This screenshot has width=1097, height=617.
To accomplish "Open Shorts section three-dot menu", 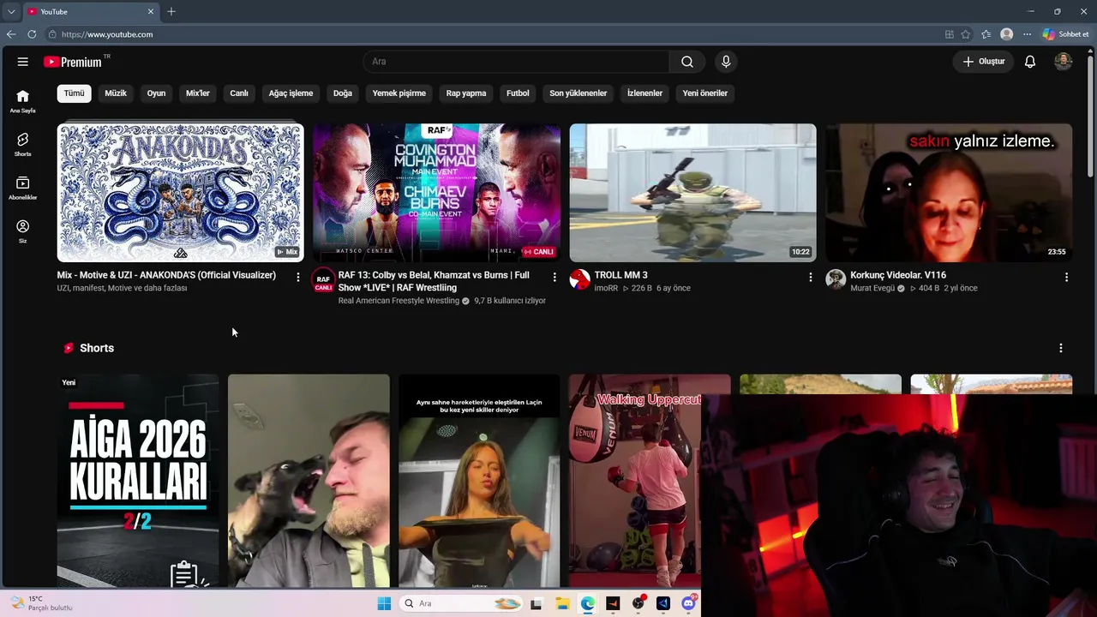I will coord(1061,348).
